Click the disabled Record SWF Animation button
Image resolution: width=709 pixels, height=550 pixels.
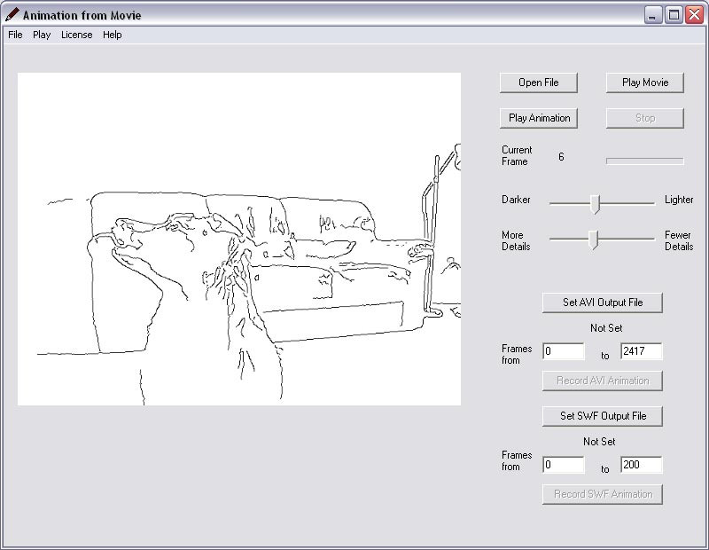(603, 494)
